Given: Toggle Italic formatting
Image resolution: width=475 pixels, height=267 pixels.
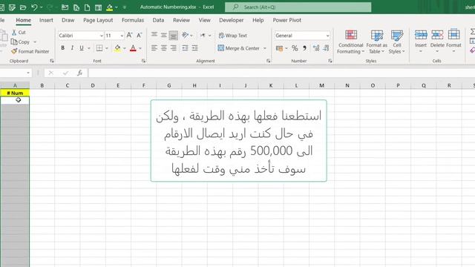Looking at the screenshot, I should click(72, 47).
